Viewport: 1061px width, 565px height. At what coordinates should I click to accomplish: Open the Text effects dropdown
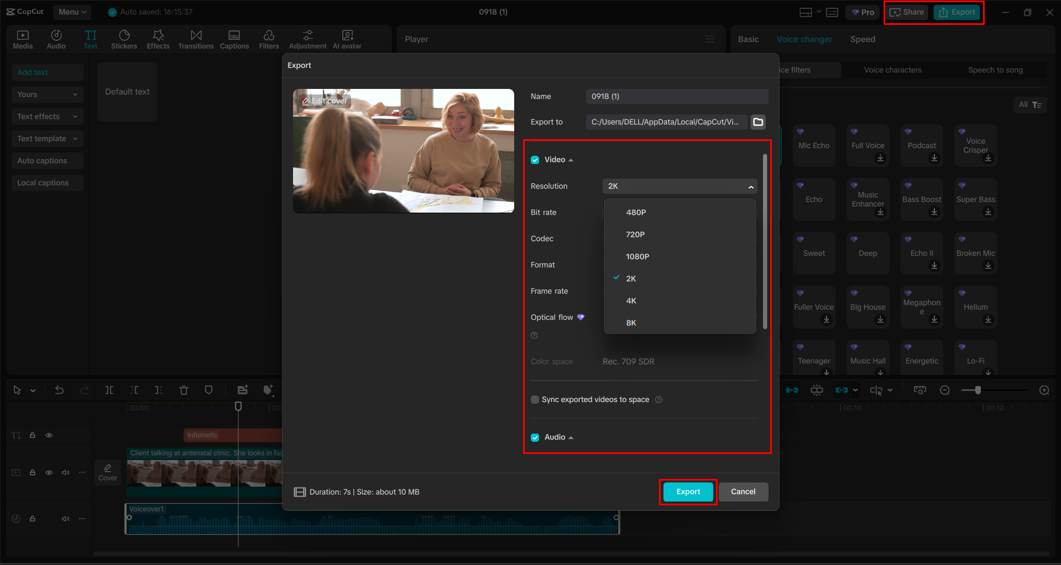tap(47, 116)
